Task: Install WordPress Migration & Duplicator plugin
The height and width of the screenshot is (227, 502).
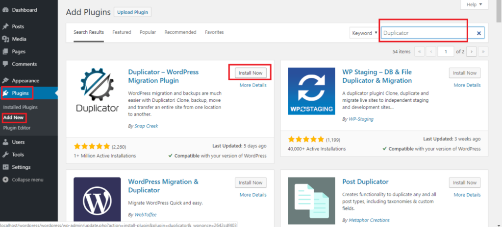Action: point(251,183)
